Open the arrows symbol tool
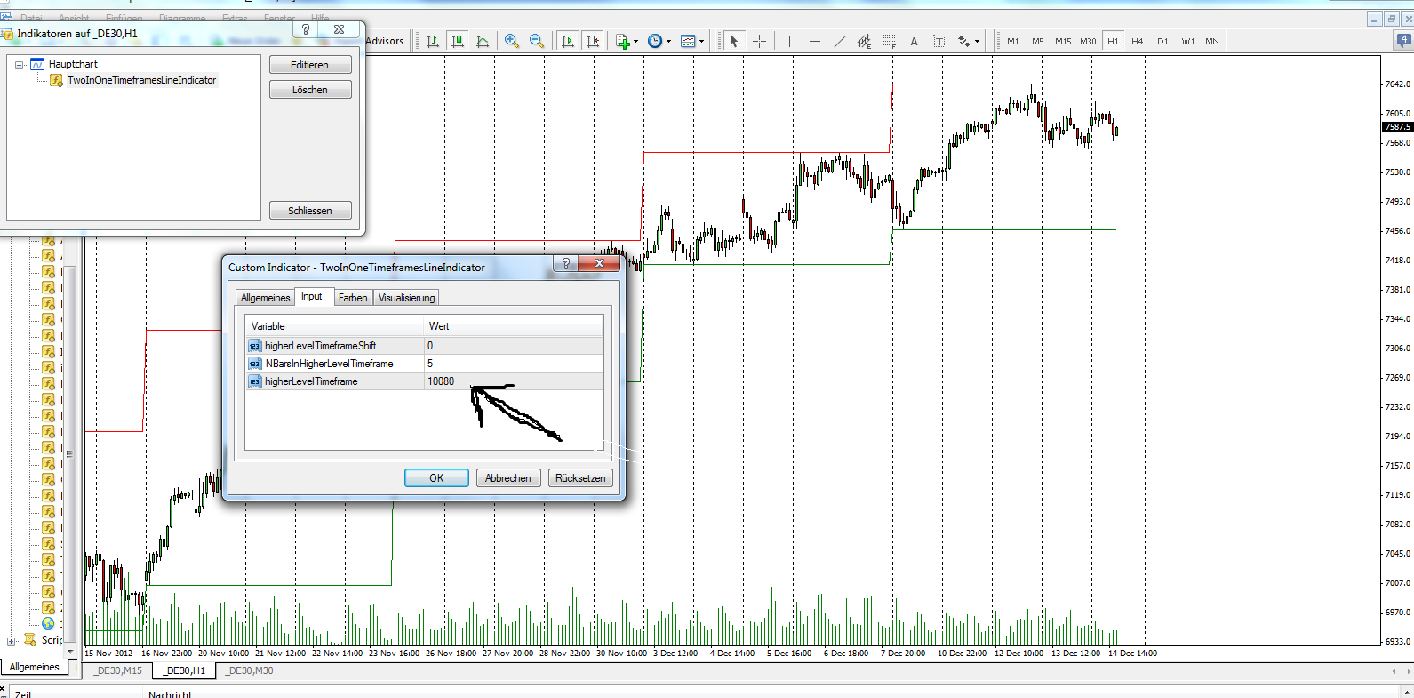The image size is (1414, 698). click(x=964, y=41)
